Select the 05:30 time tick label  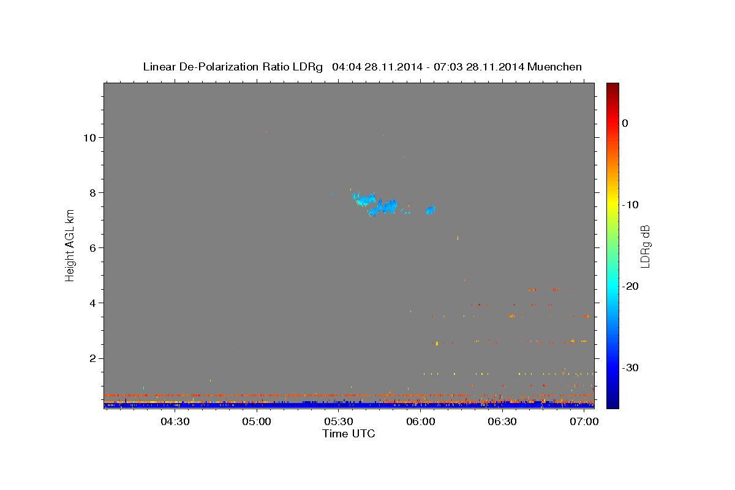[x=338, y=422]
